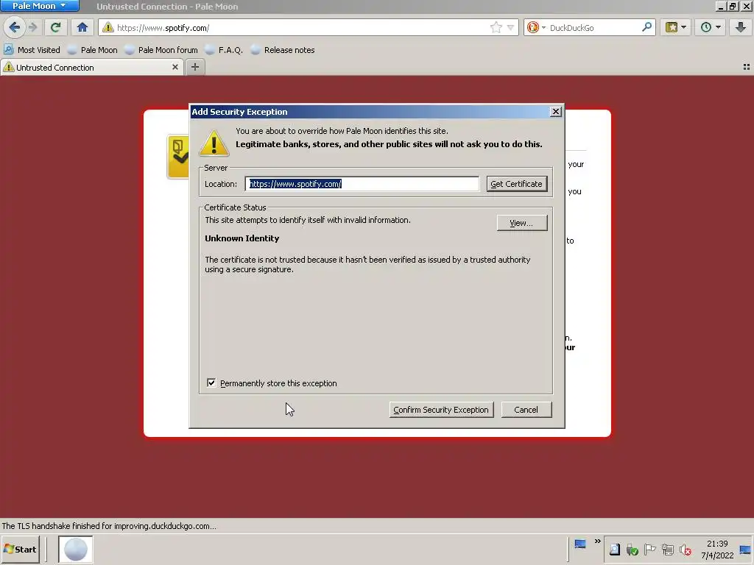Open the Most Visited bookmarks folder
Image resolution: width=754 pixels, height=565 pixels.
[x=32, y=50]
